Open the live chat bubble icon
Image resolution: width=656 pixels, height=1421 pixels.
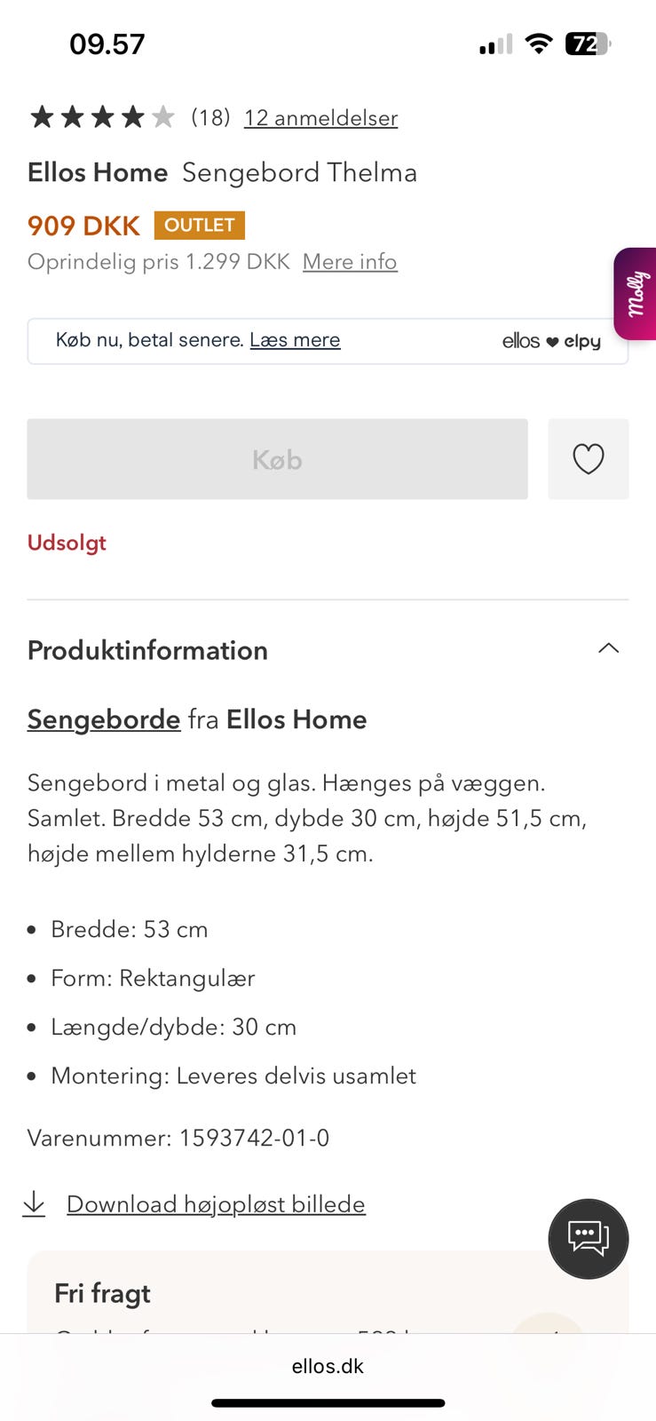tap(588, 1238)
